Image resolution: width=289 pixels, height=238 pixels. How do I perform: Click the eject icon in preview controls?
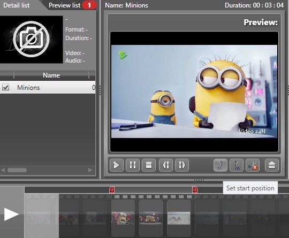click(x=272, y=165)
